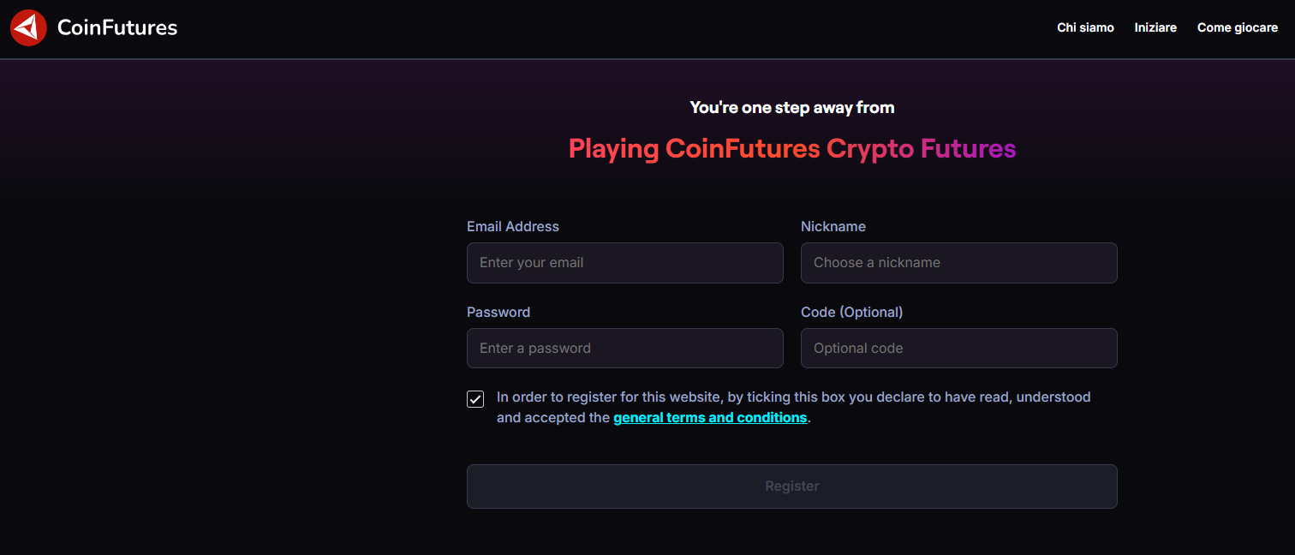Click the "You're one step away from" heading
Viewport: 1295px width, 555px height.
coord(791,108)
